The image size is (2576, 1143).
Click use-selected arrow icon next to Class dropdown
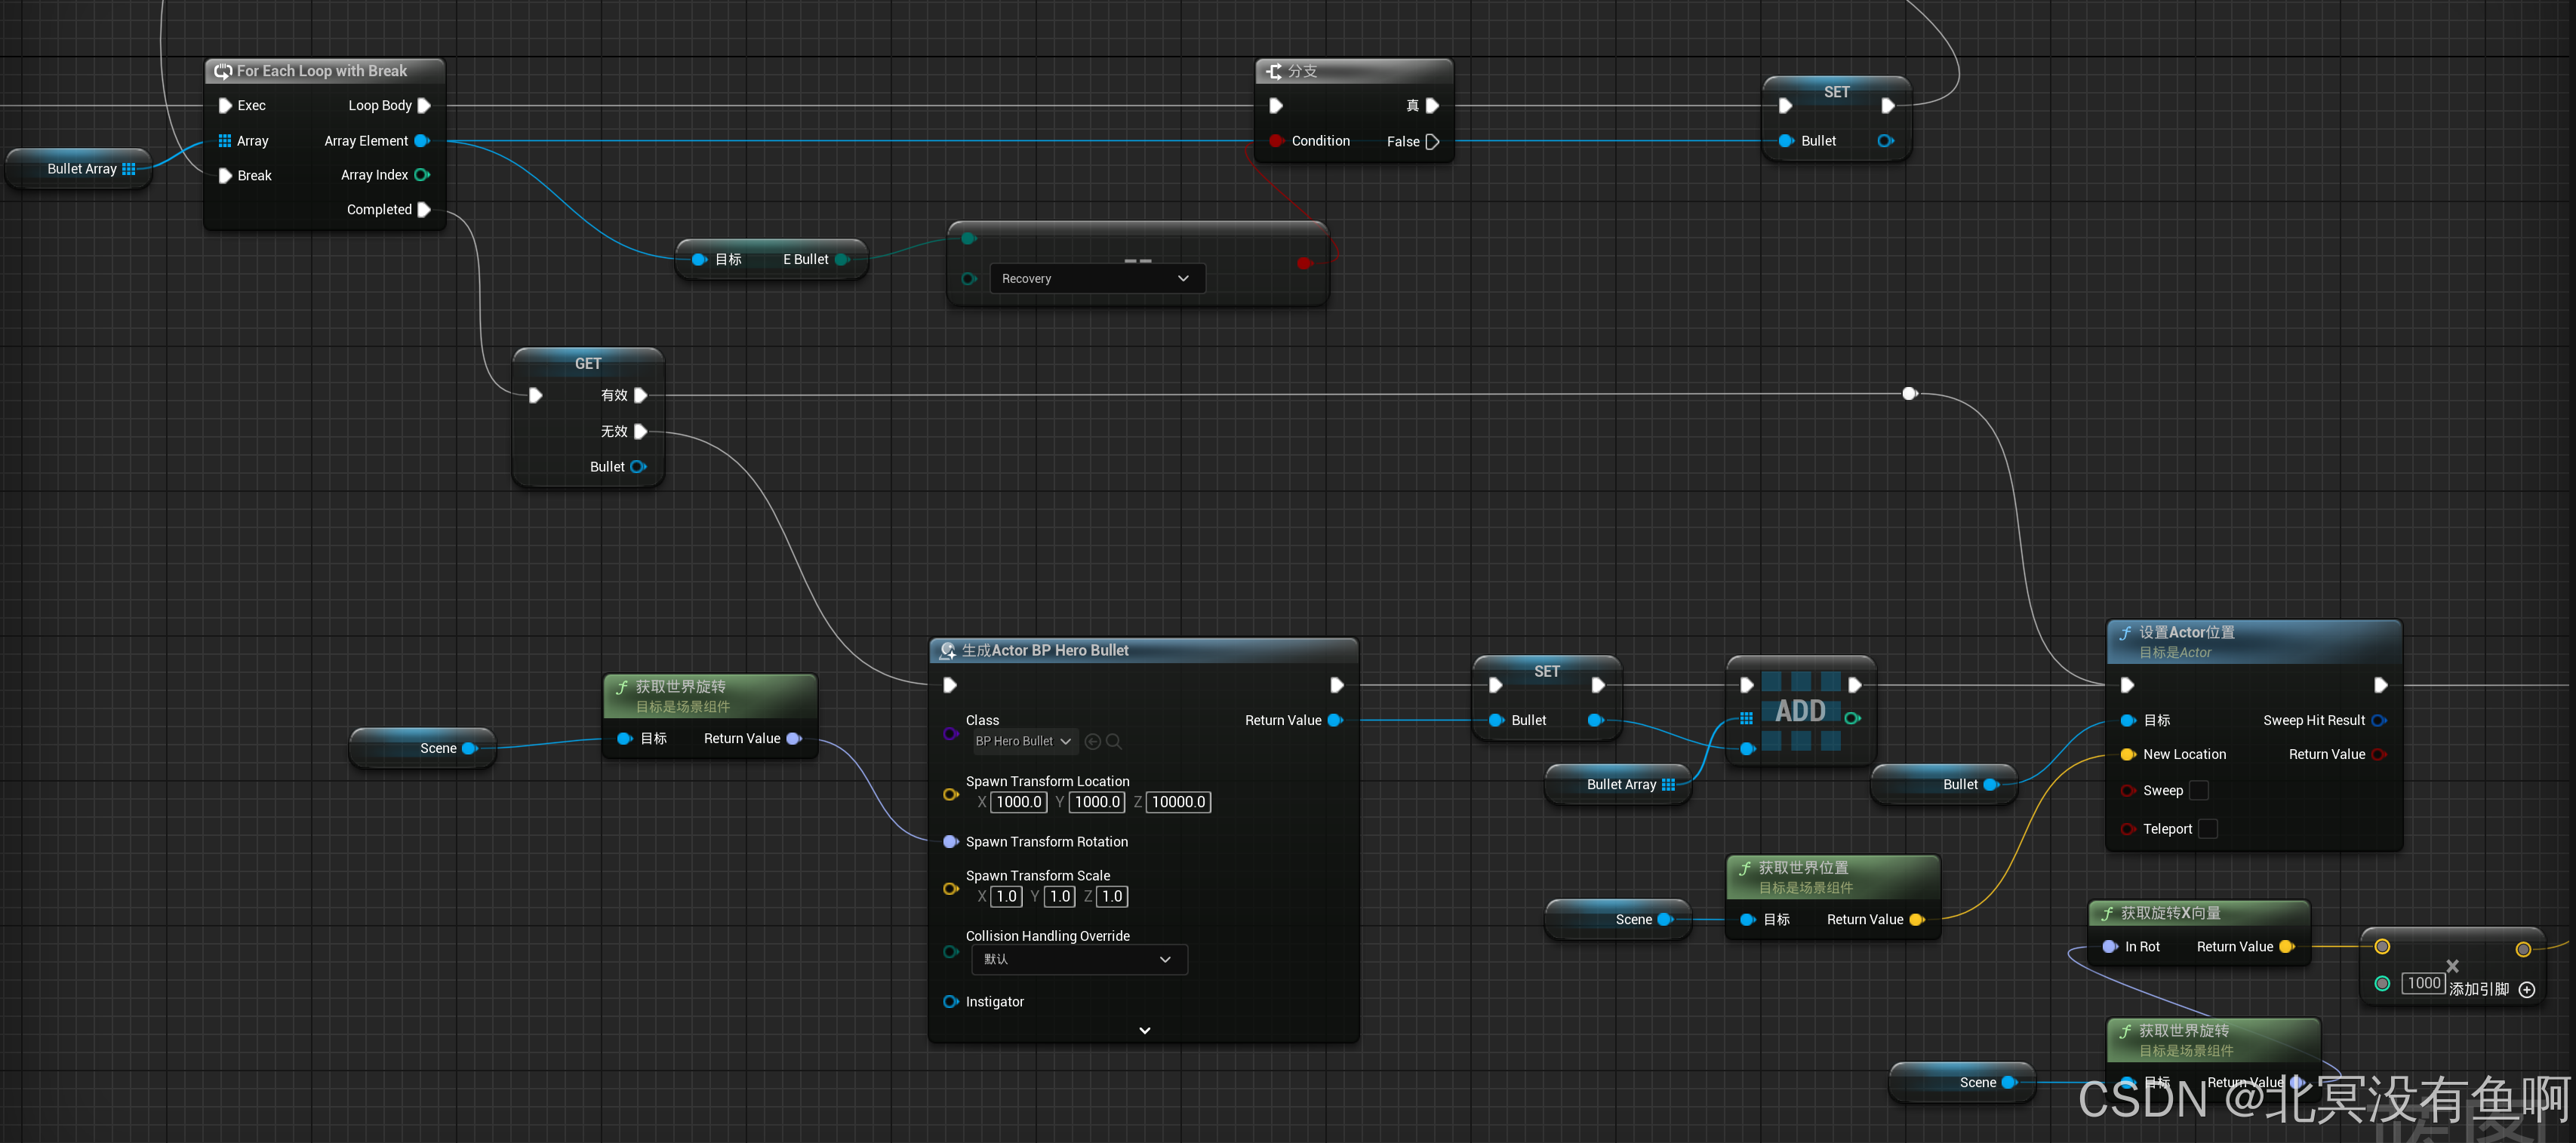1092,741
